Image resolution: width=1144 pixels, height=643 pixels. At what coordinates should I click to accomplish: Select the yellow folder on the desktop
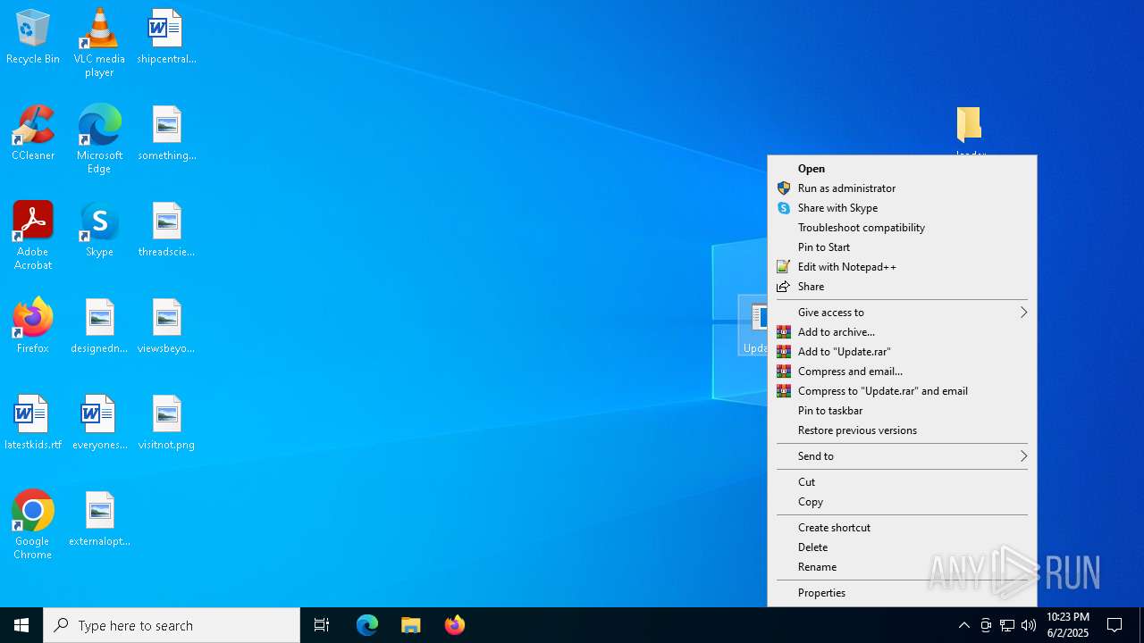click(970, 126)
